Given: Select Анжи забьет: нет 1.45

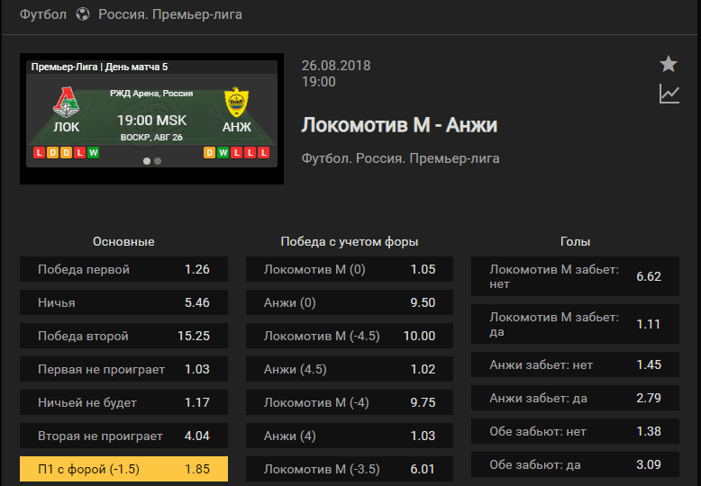Looking at the screenshot, I should point(576,364).
